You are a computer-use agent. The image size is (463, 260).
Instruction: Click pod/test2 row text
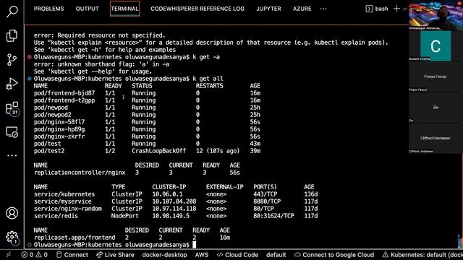(49, 151)
